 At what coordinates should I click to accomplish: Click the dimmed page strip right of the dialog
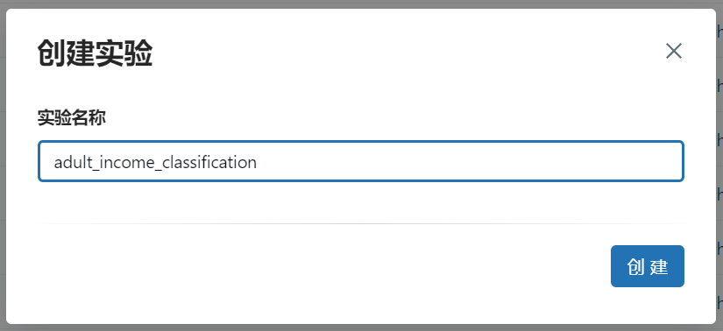tap(719, 166)
